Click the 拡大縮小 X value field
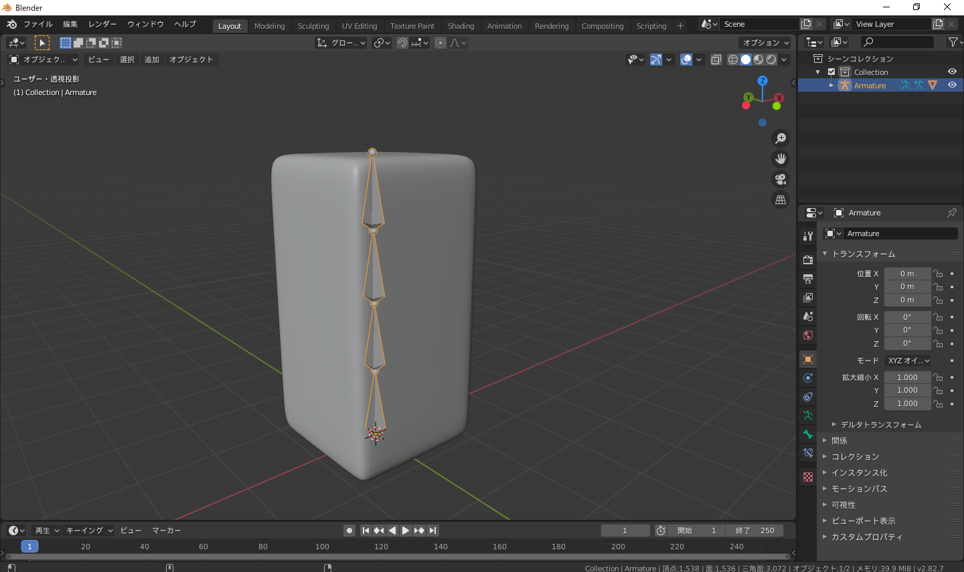The width and height of the screenshot is (964, 572). [907, 377]
